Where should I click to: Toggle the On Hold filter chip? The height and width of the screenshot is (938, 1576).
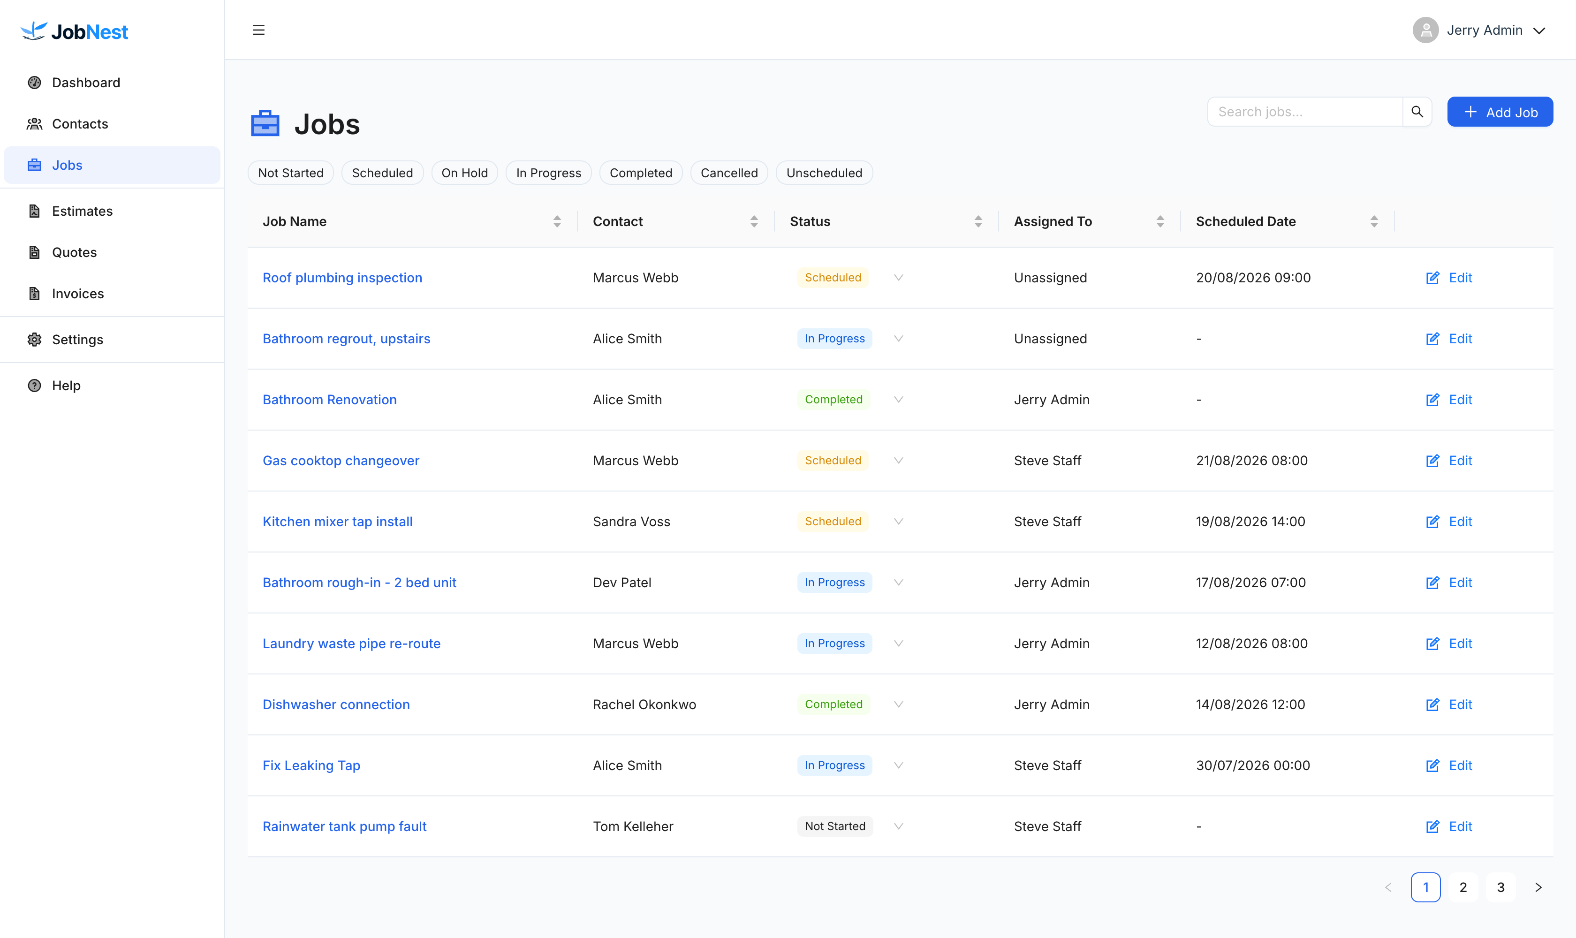click(465, 173)
